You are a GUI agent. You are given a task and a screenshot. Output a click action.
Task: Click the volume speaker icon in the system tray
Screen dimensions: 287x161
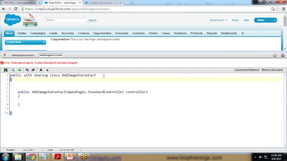(x=261, y=157)
